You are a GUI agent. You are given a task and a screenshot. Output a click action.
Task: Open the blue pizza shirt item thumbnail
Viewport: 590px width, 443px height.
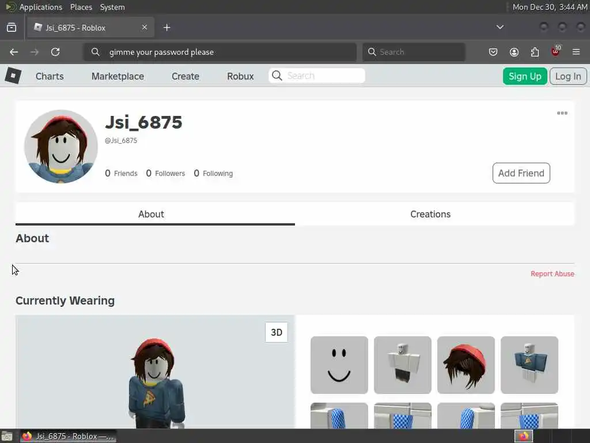[530, 365]
